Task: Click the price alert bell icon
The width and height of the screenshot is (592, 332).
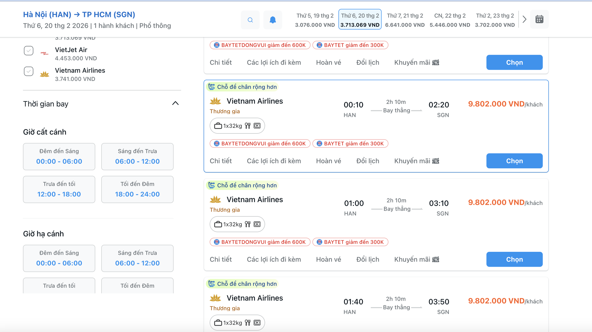Action: [x=273, y=20]
